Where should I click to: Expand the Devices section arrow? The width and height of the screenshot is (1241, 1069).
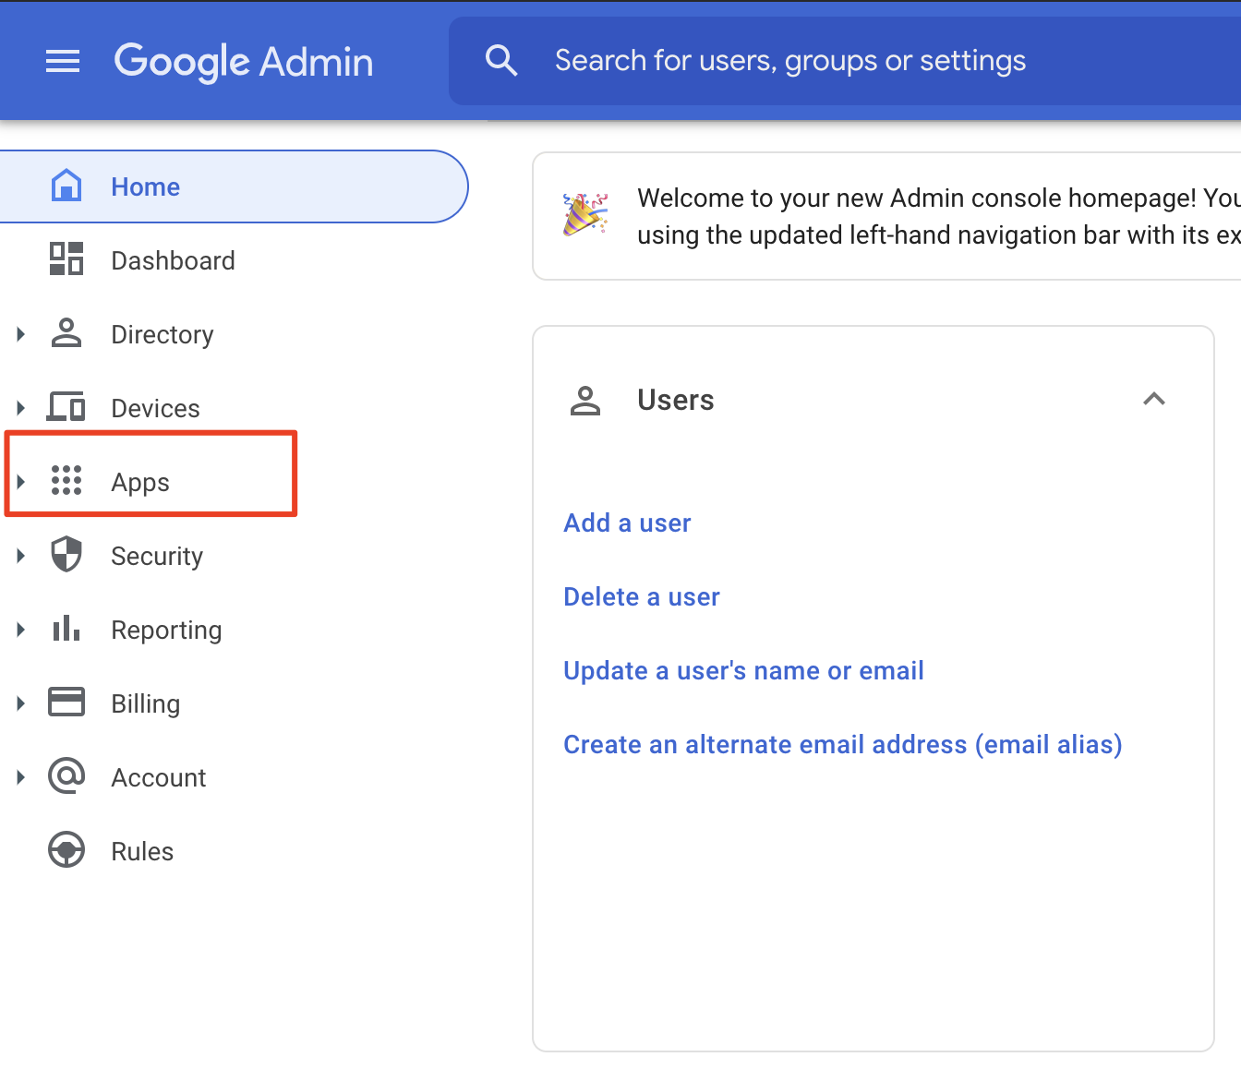coord(20,408)
